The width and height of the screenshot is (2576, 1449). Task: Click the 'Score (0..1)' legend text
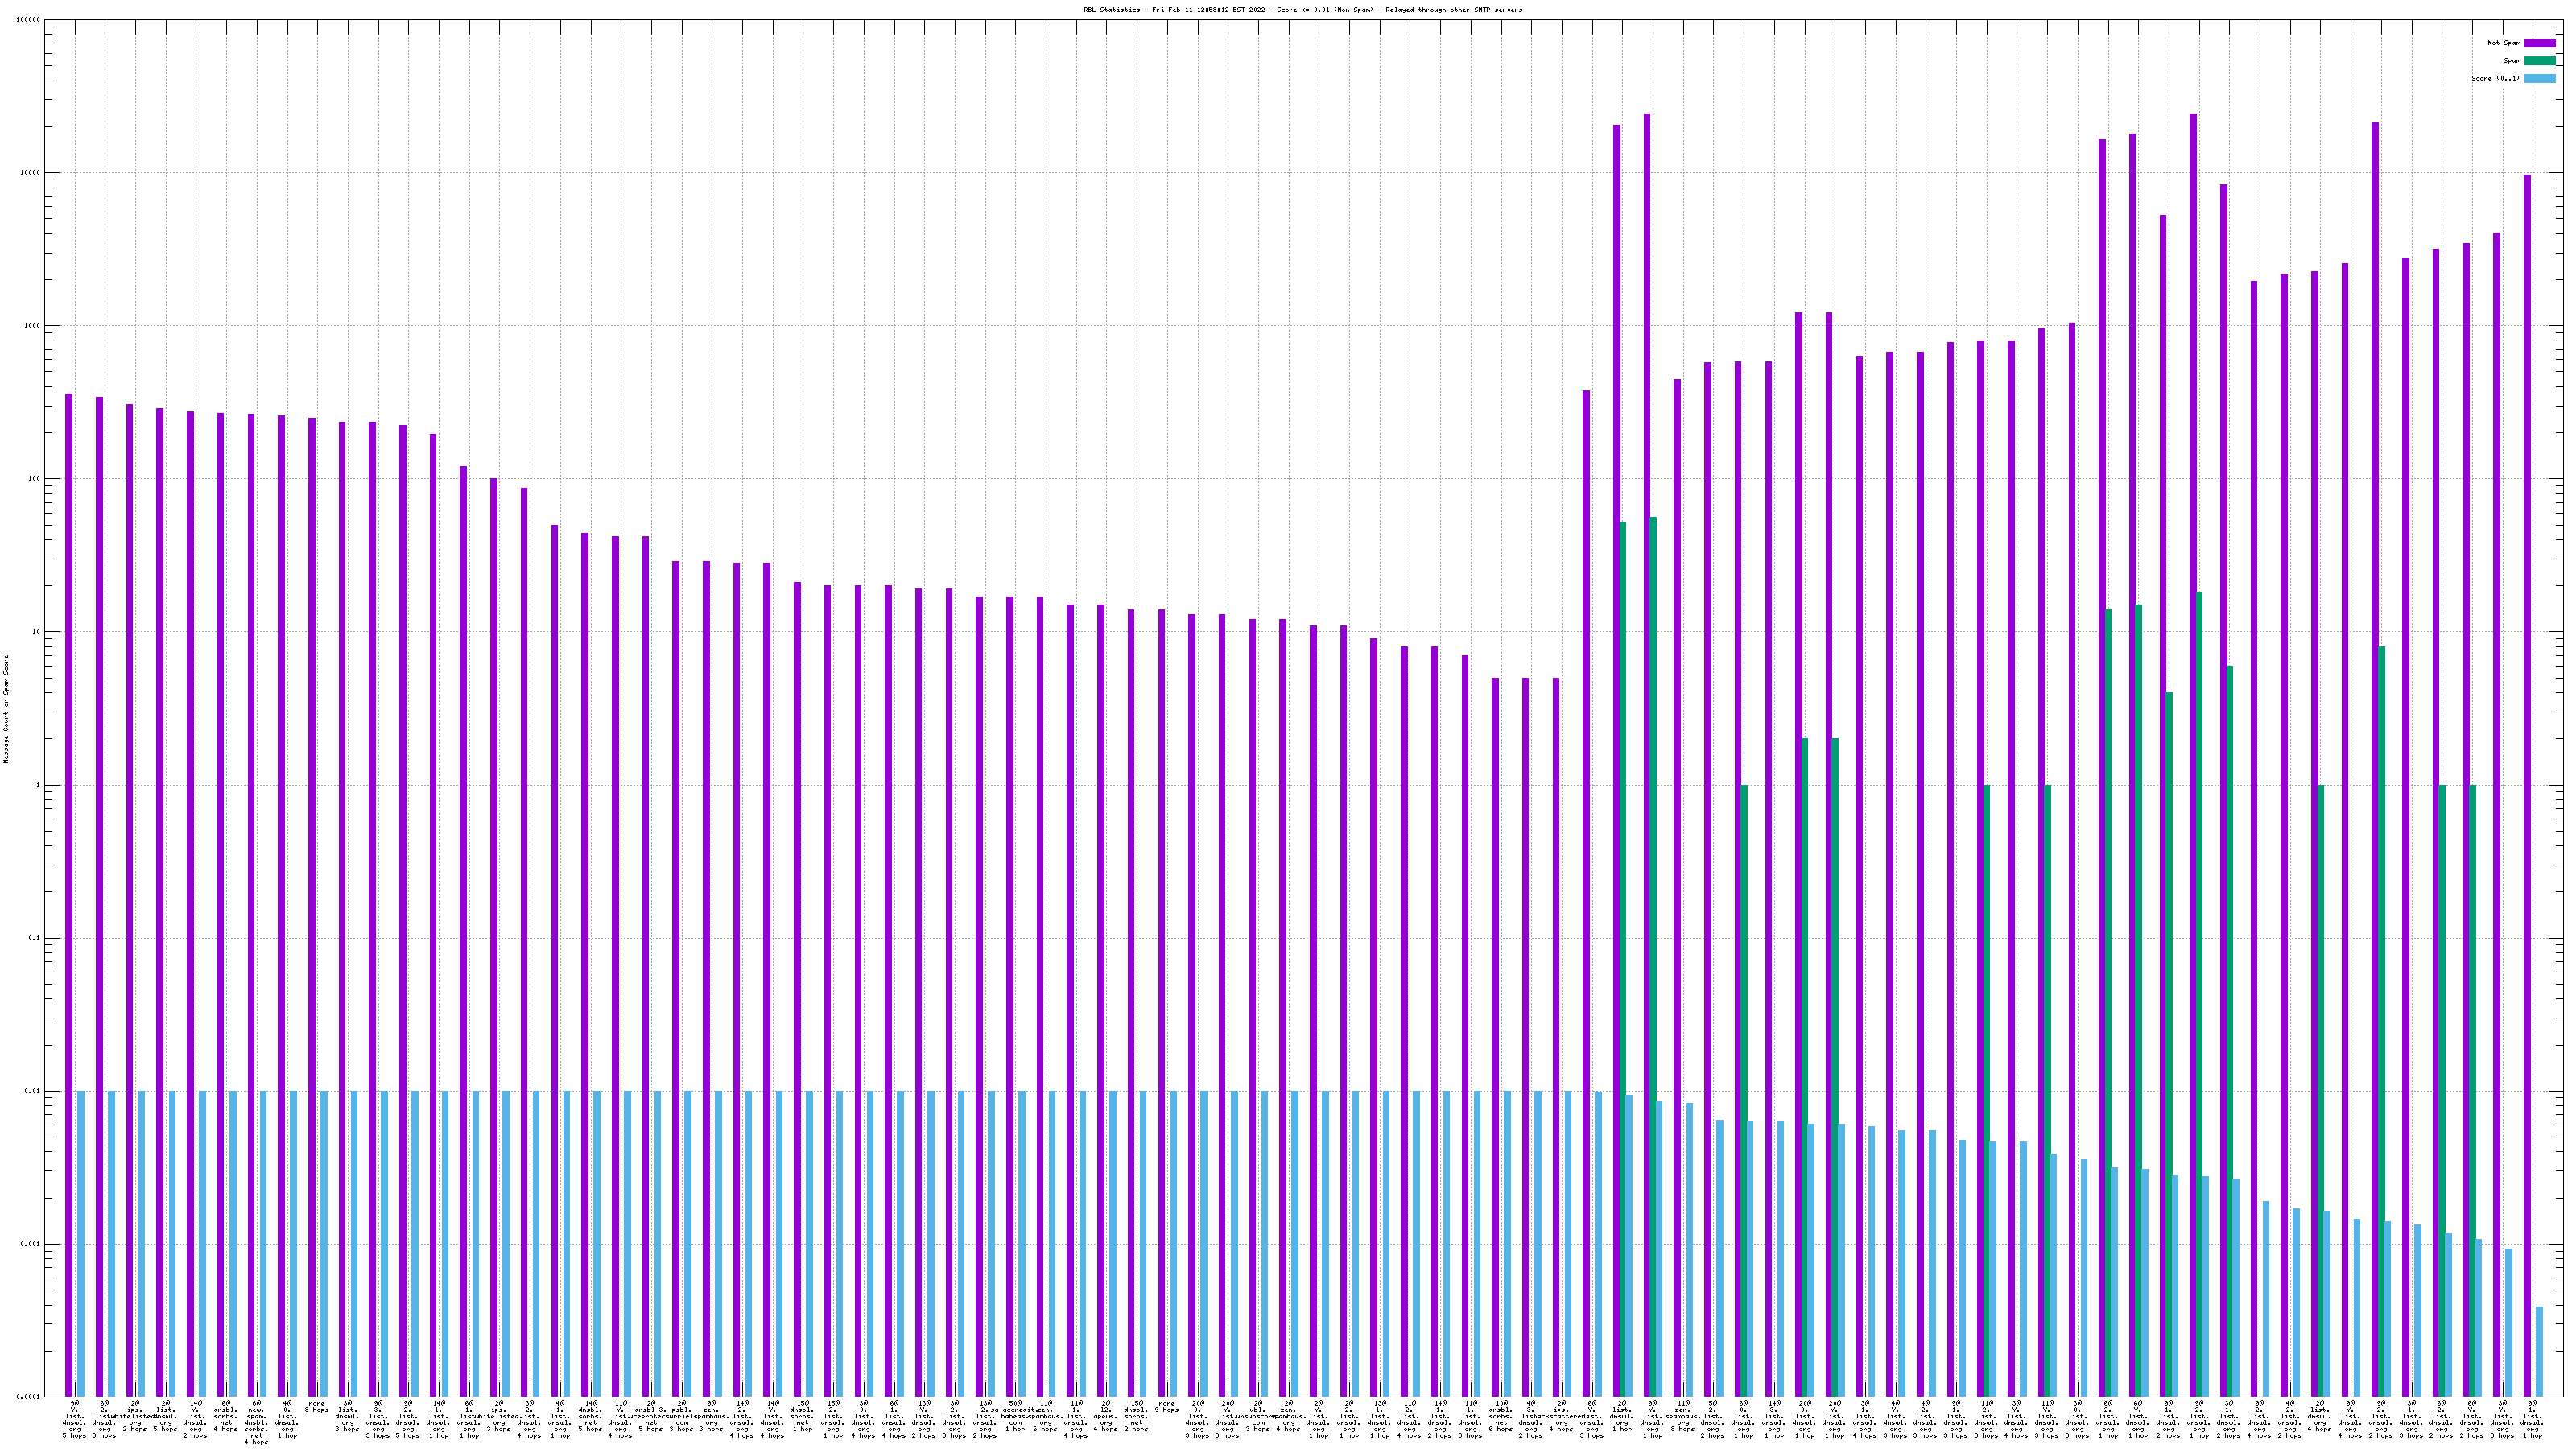[x=2495, y=78]
